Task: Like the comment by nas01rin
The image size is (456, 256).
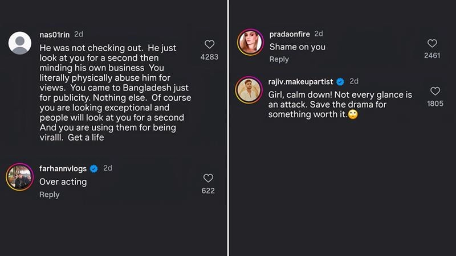Action: [209, 44]
